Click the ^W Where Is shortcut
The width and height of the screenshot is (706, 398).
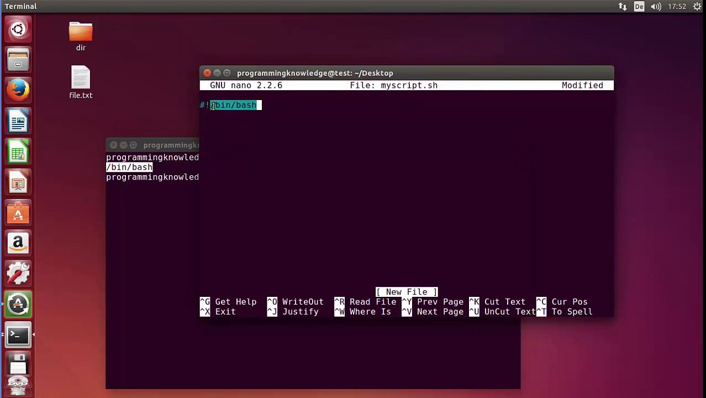click(x=362, y=312)
